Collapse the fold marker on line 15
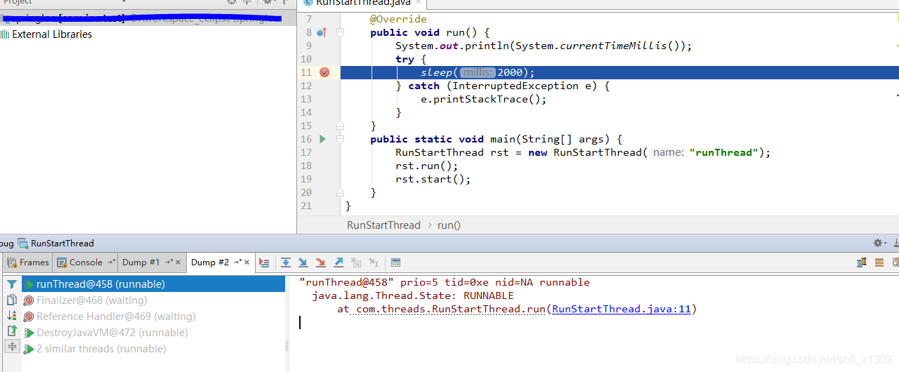 340,126
